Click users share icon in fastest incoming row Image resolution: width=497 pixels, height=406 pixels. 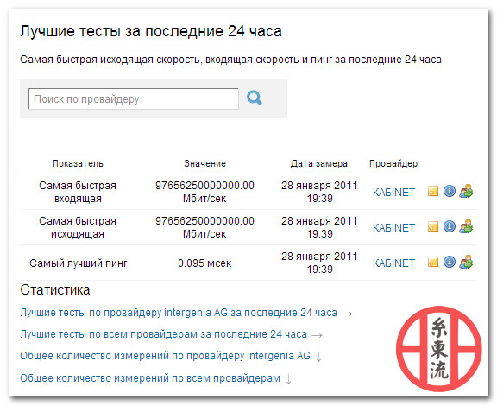[466, 191]
